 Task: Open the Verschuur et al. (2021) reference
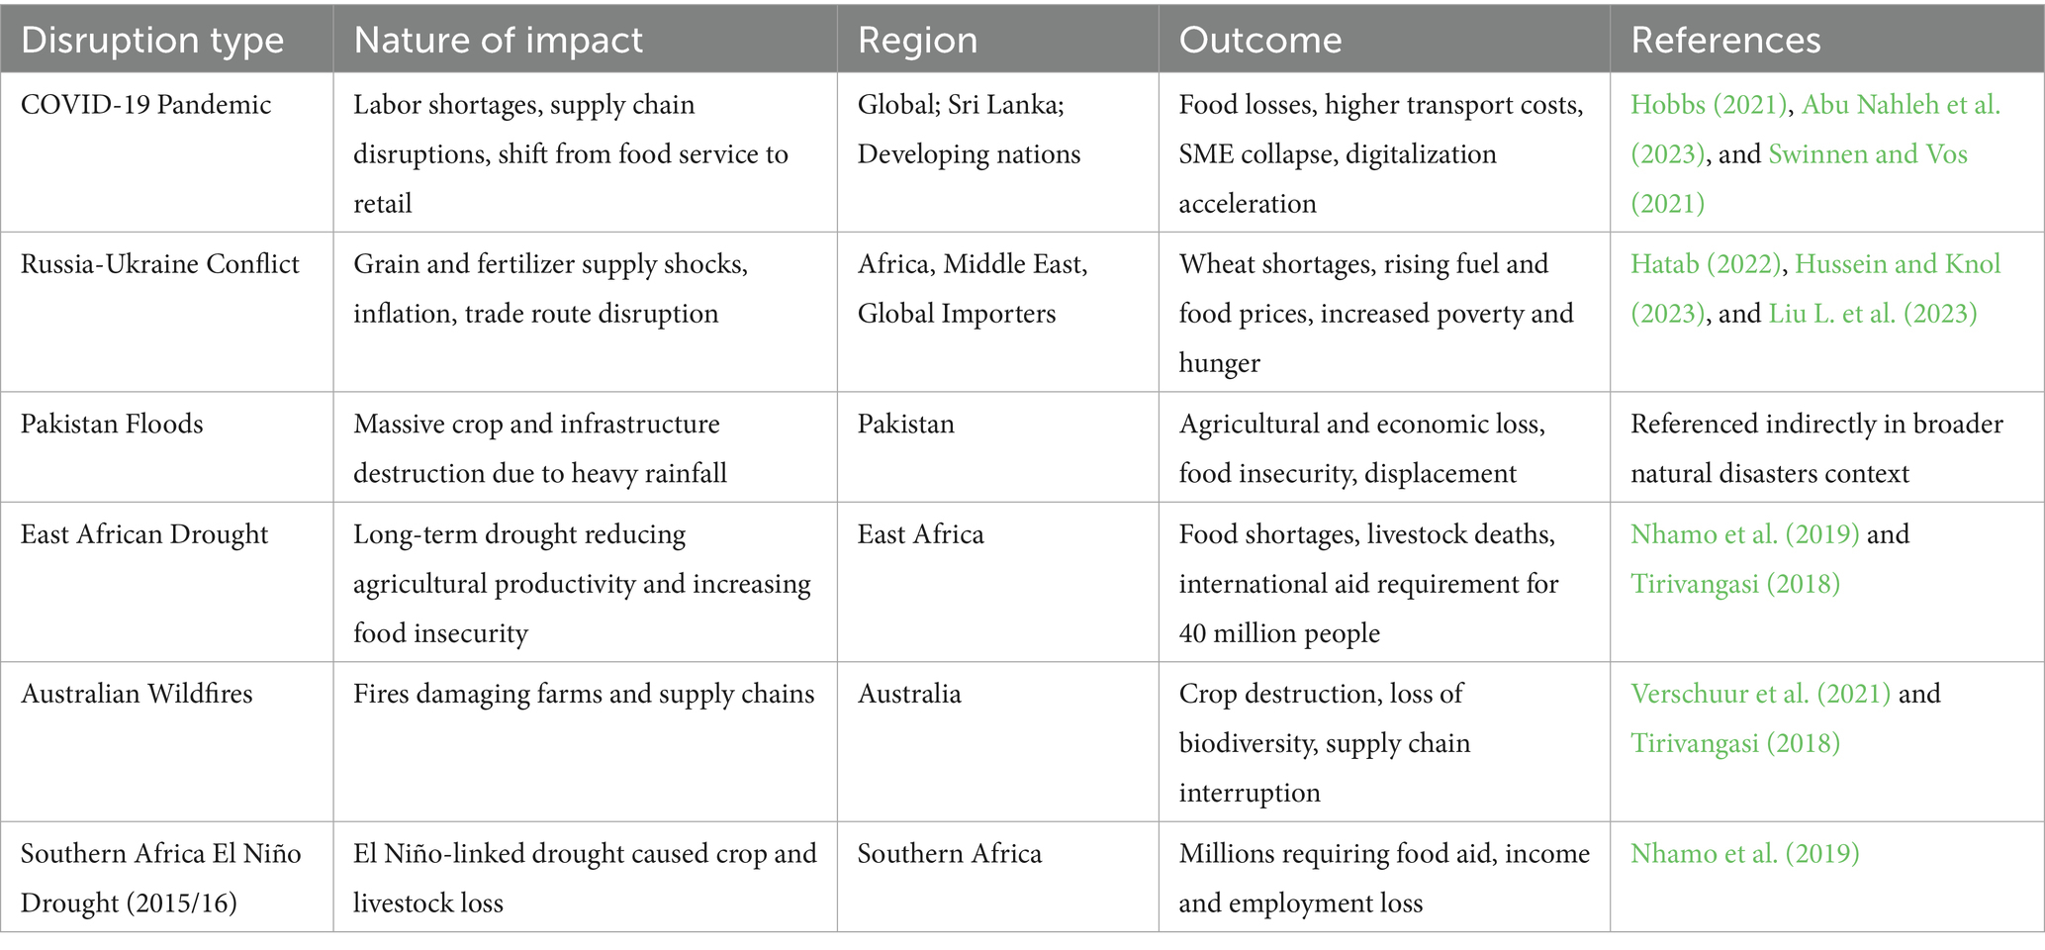tap(1760, 694)
